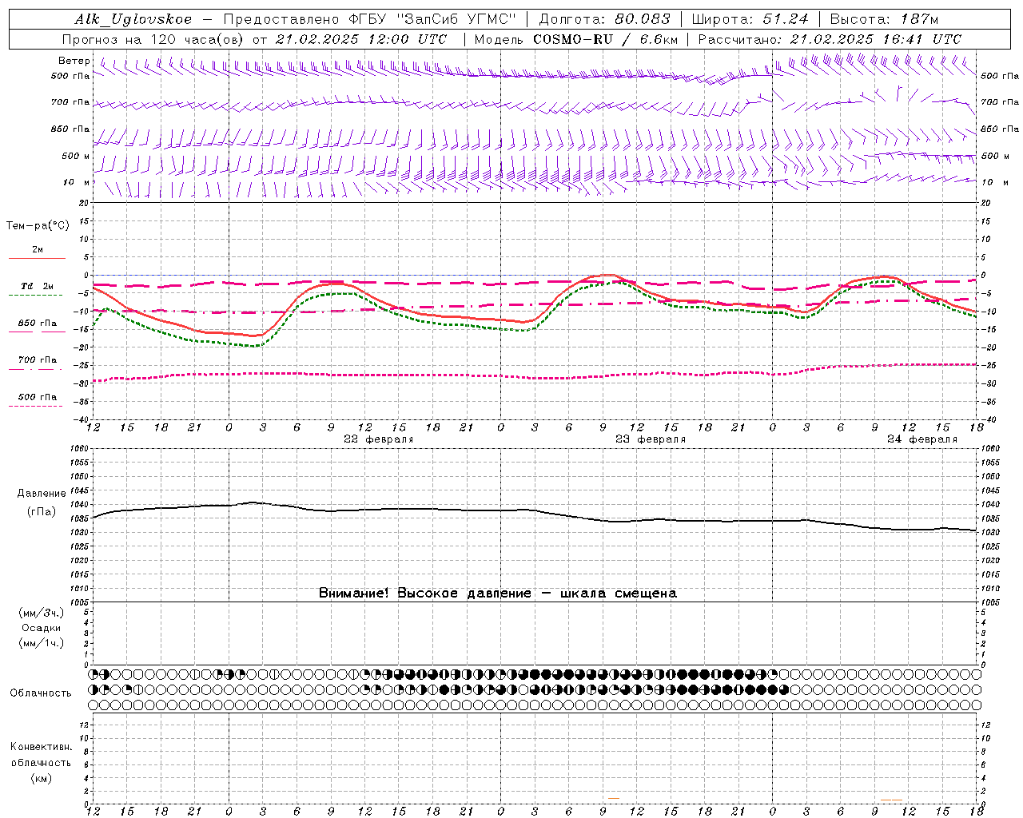Image resolution: width=1023 pixels, height=818 pixels.
Task: Click the 23 февраля date label
Action: click(651, 439)
